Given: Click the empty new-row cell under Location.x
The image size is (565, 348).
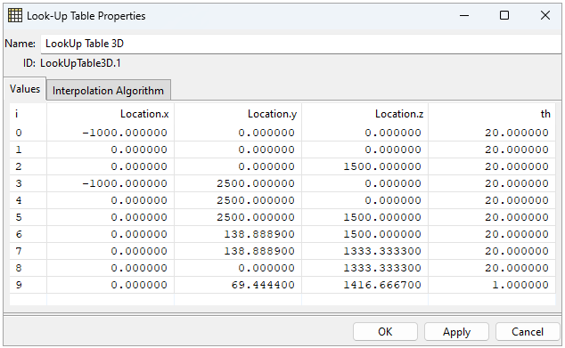Looking at the screenshot, I should point(111,299).
